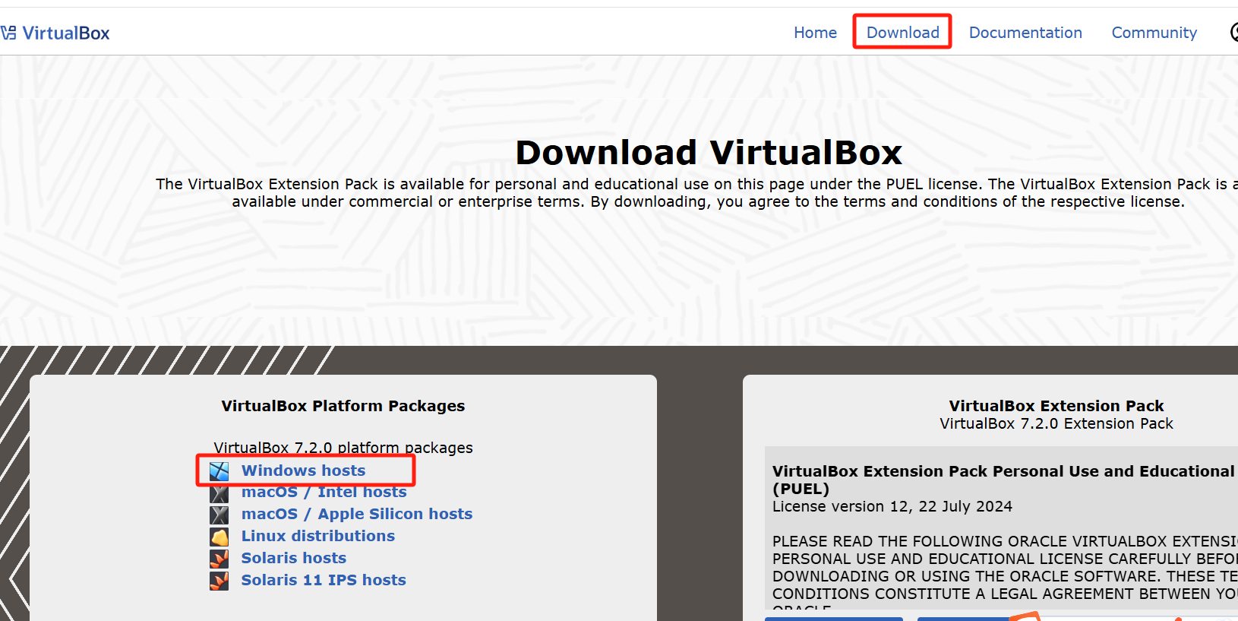The height and width of the screenshot is (621, 1238).
Task: Click the License version 12, 22 July 2024 text
Action: [892, 506]
